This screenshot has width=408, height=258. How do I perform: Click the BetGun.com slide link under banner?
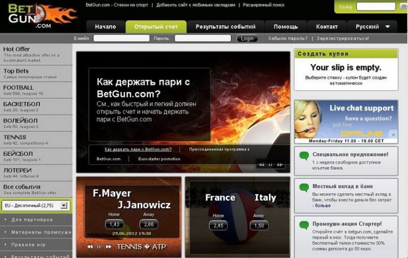(108, 159)
